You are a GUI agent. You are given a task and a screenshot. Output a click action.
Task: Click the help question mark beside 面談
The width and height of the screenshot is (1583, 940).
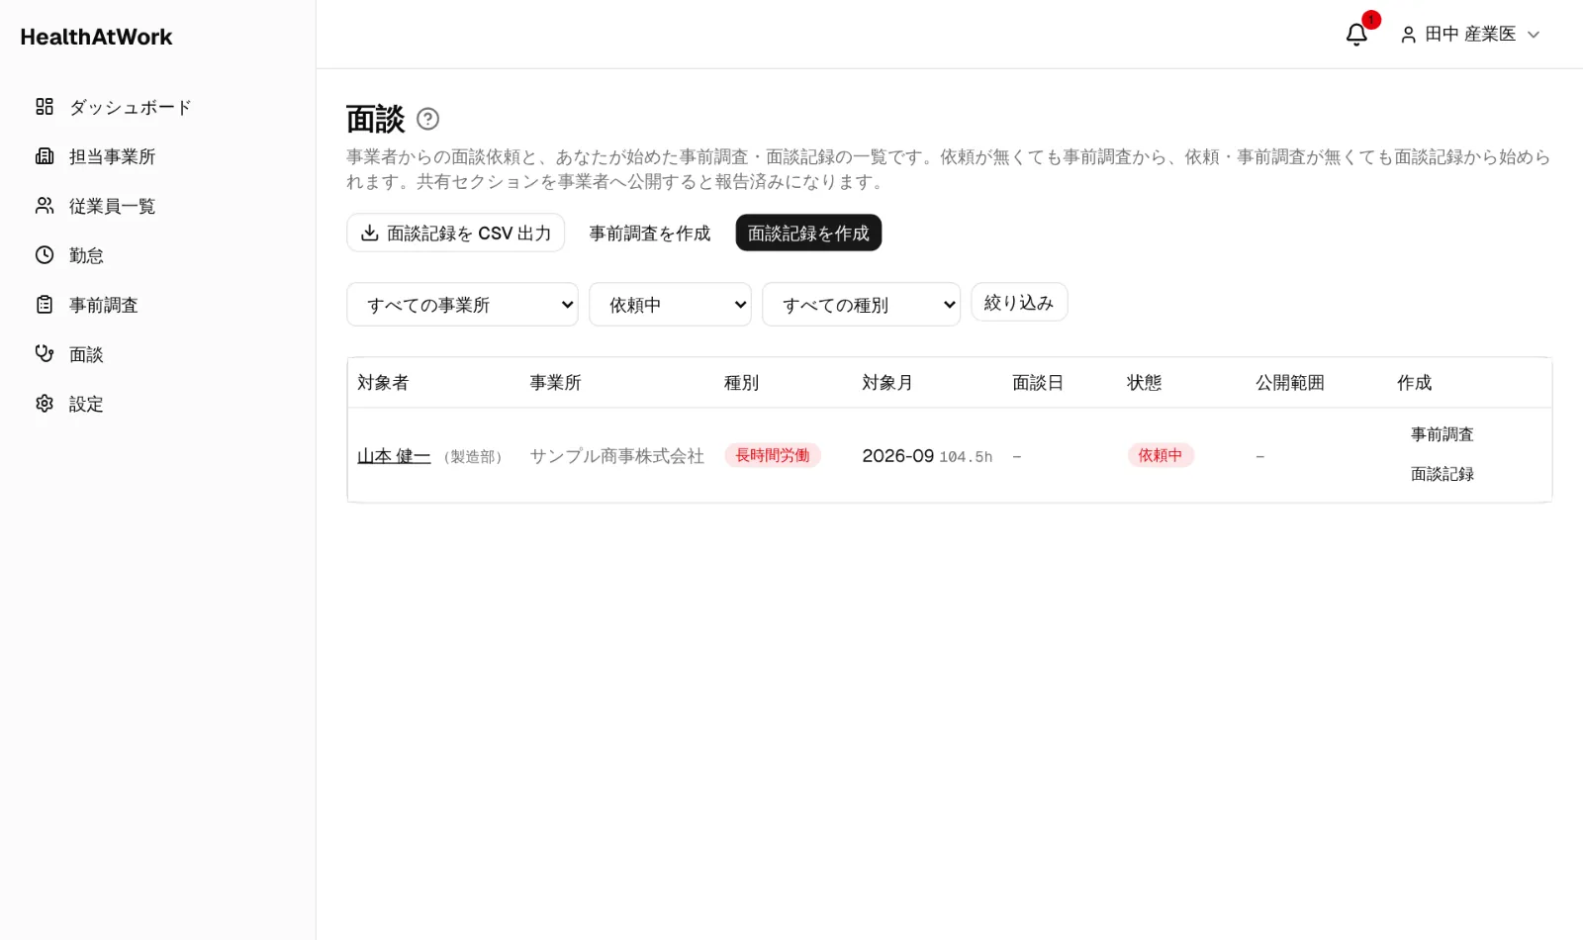427,119
